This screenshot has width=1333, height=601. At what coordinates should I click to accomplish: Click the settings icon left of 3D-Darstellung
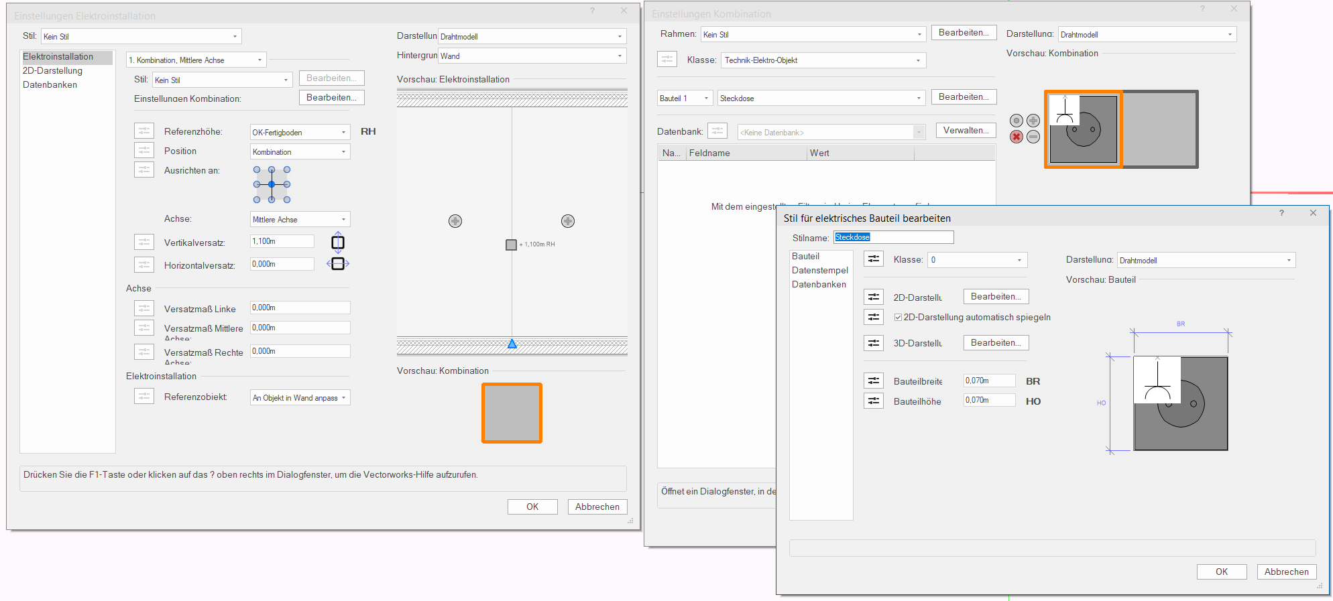pos(873,343)
